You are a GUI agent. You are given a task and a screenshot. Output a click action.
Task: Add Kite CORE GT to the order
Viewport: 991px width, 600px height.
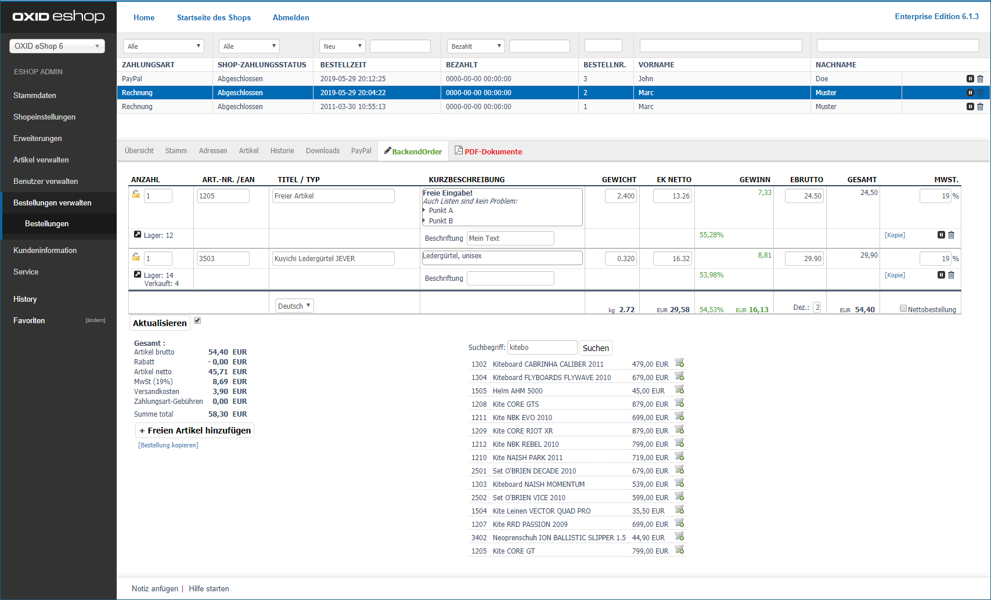pos(679,550)
